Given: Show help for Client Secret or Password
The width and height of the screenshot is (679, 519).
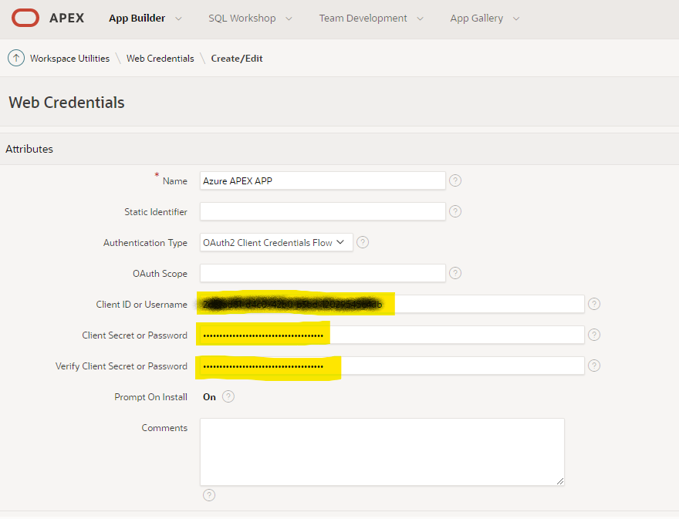Looking at the screenshot, I should [x=593, y=335].
